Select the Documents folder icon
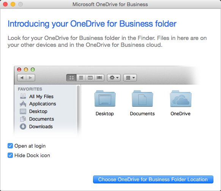 (142, 99)
